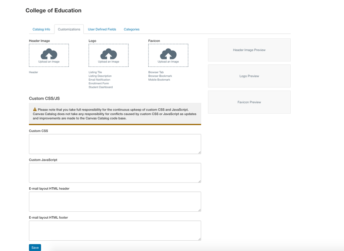Image resolution: width=344 pixels, height=251 pixels.
Task: Click the warning triangle icon in the notice
Action: point(35,109)
